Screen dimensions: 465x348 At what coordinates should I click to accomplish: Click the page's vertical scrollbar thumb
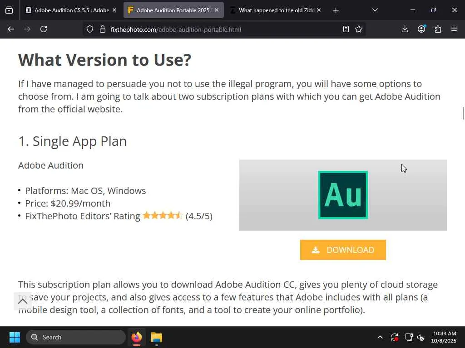pos(463,113)
